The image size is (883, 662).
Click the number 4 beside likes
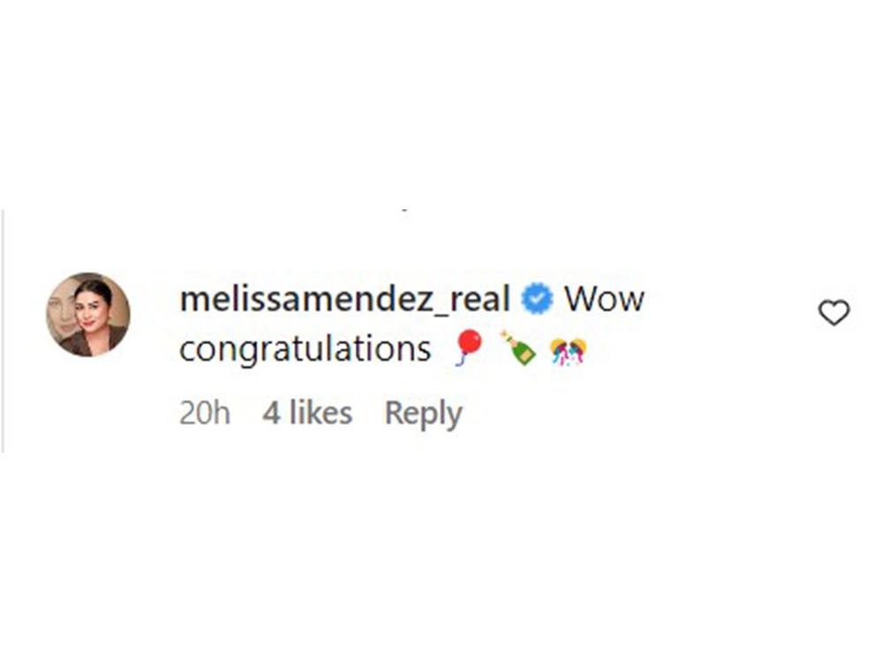point(271,413)
